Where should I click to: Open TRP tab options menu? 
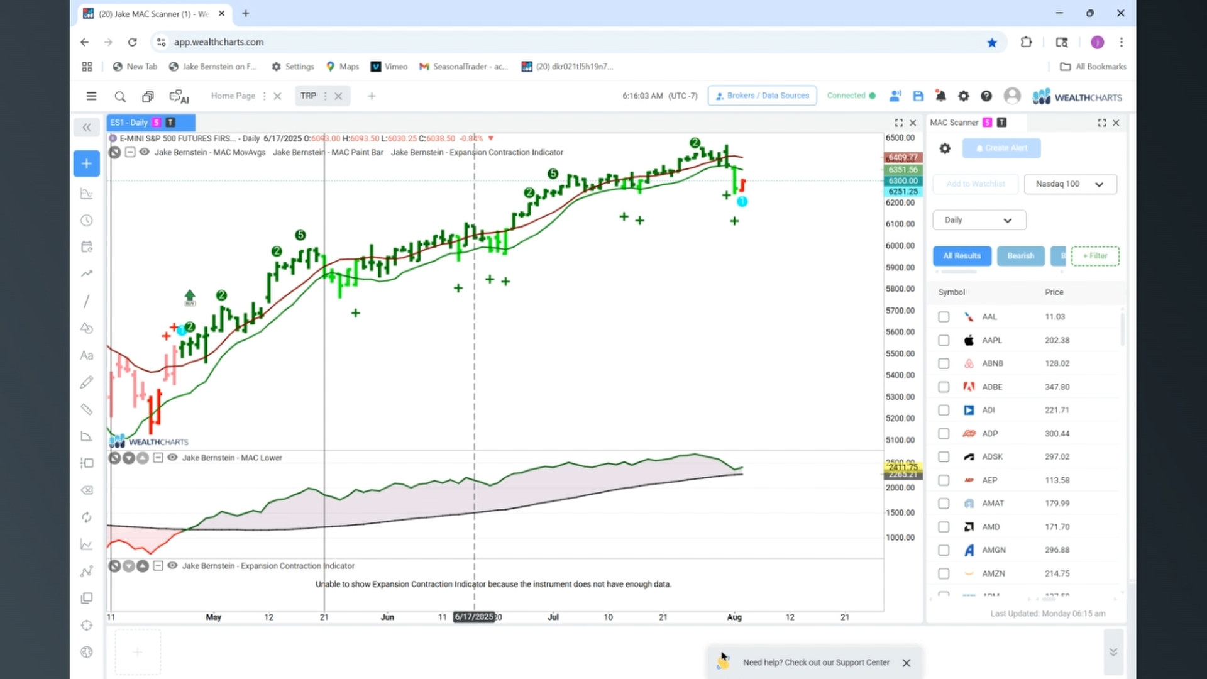tap(325, 96)
